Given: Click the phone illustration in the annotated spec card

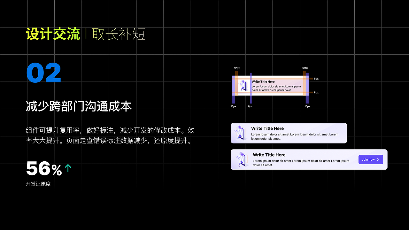Looking at the screenshot, I should (x=243, y=85).
